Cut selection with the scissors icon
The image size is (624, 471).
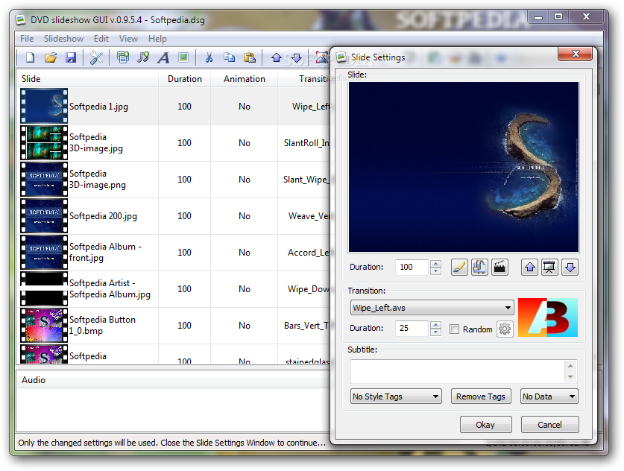(209, 57)
